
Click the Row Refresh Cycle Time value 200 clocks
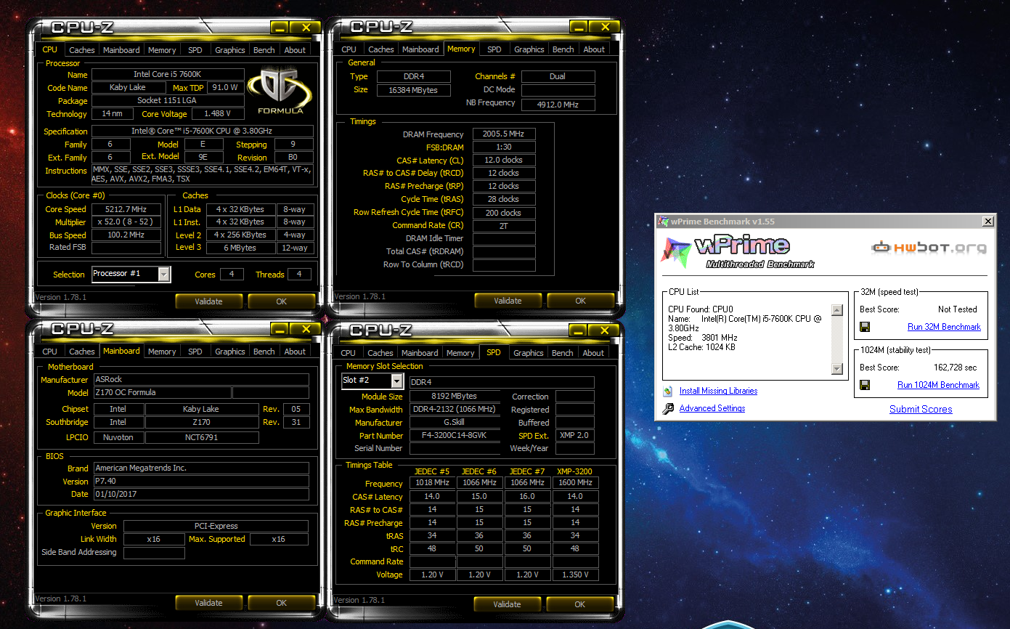point(505,214)
